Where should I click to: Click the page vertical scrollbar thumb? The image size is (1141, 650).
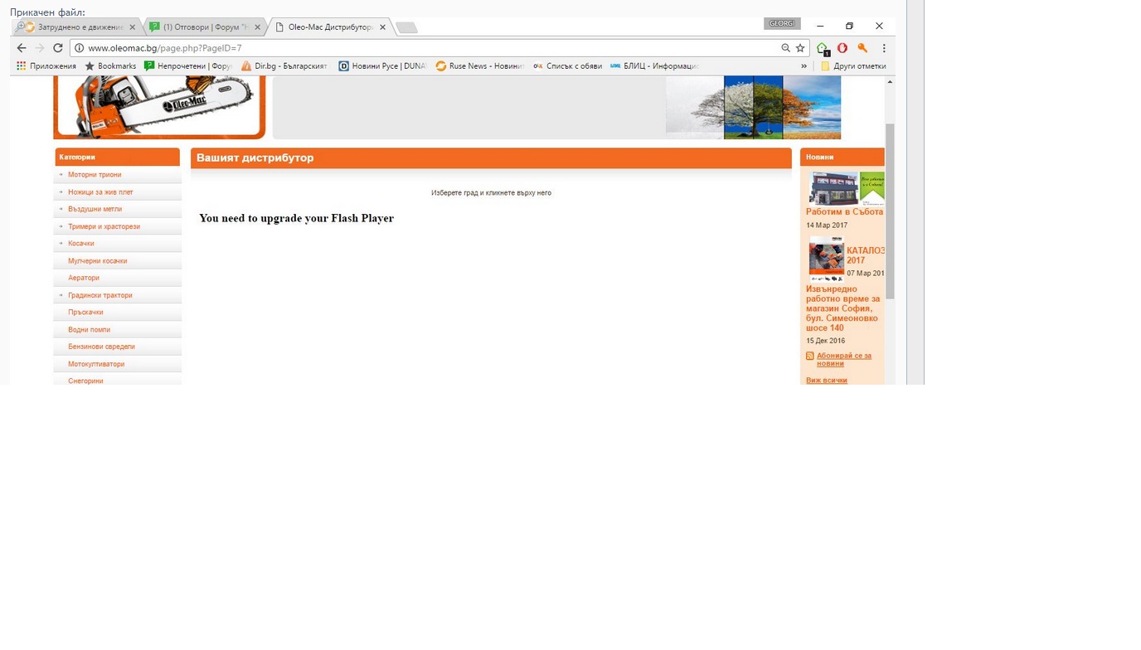click(890, 211)
